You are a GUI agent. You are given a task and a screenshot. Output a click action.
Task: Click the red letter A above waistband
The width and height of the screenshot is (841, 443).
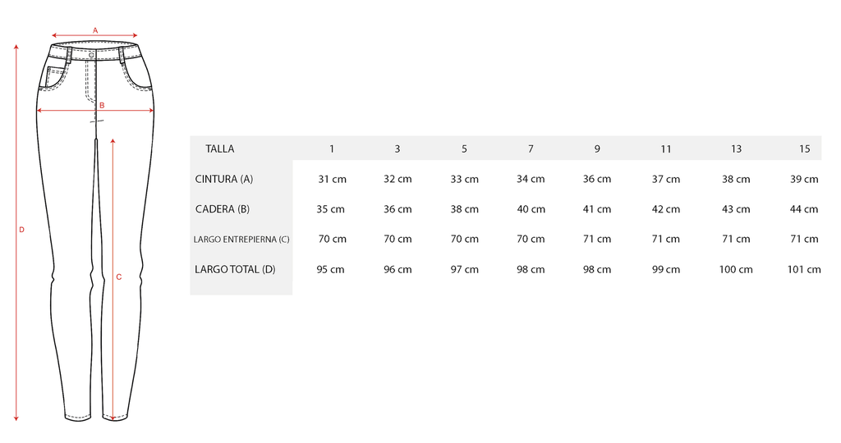(x=95, y=30)
